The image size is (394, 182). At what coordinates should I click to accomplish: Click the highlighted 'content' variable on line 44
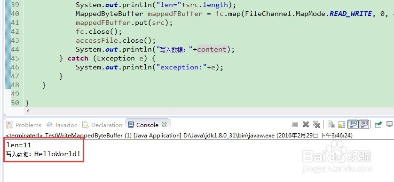point(212,49)
